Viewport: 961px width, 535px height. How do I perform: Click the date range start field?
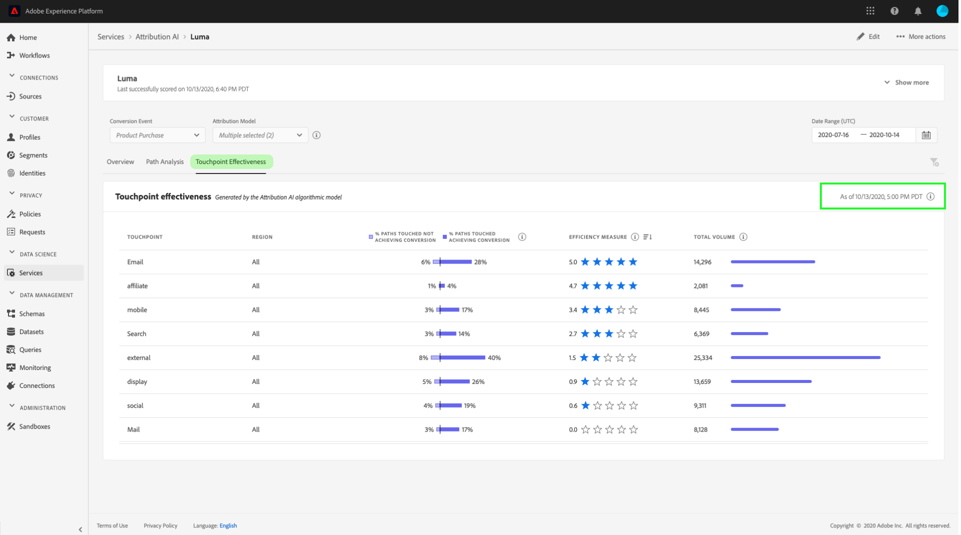(833, 135)
